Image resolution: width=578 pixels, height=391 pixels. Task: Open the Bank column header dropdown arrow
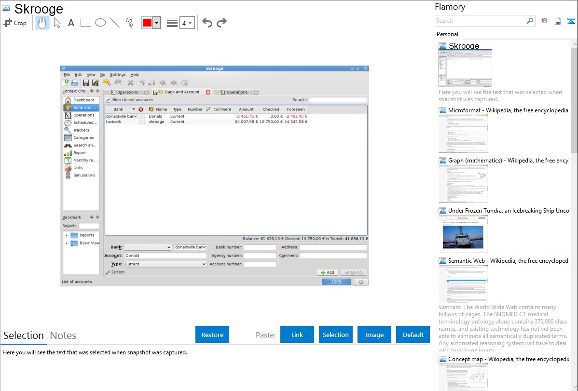click(x=134, y=109)
